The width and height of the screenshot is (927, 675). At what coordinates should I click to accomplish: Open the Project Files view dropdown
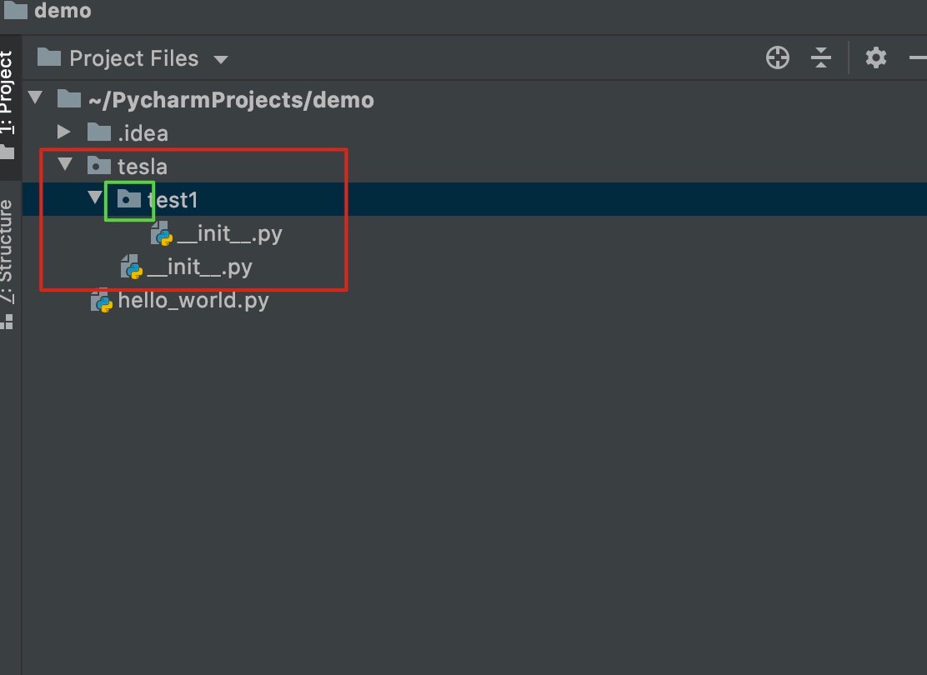point(221,59)
